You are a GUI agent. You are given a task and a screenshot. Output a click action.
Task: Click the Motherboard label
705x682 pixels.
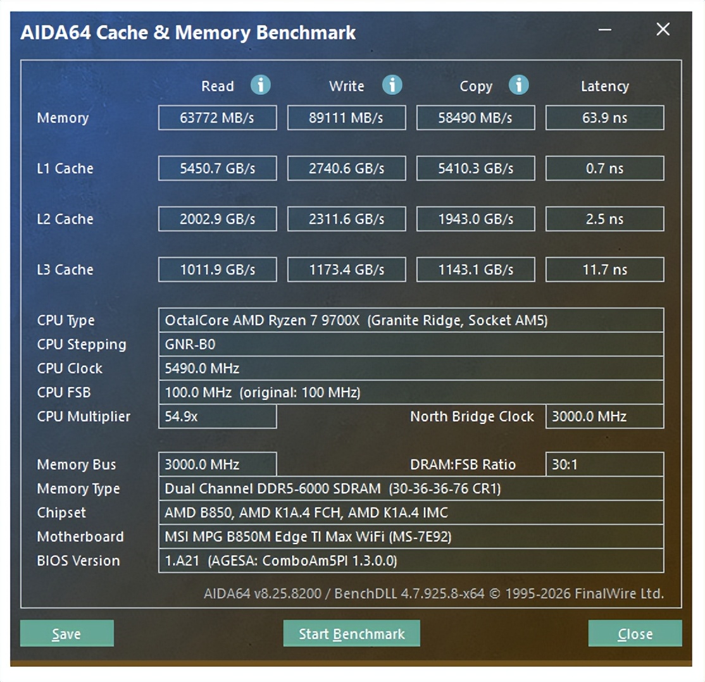[80, 536]
